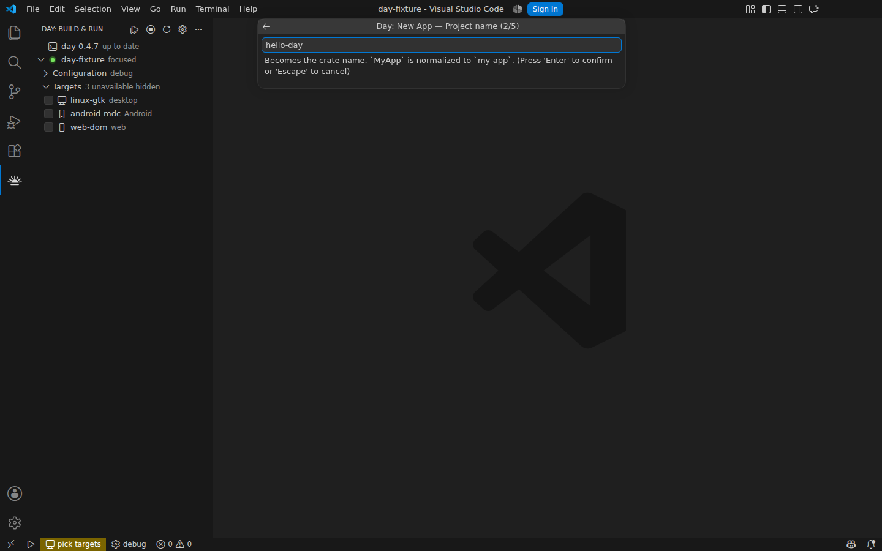This screenshot has height=551, width=882.
Task: Open the Day sunrise view in activity bar
Action: [15, 180]
